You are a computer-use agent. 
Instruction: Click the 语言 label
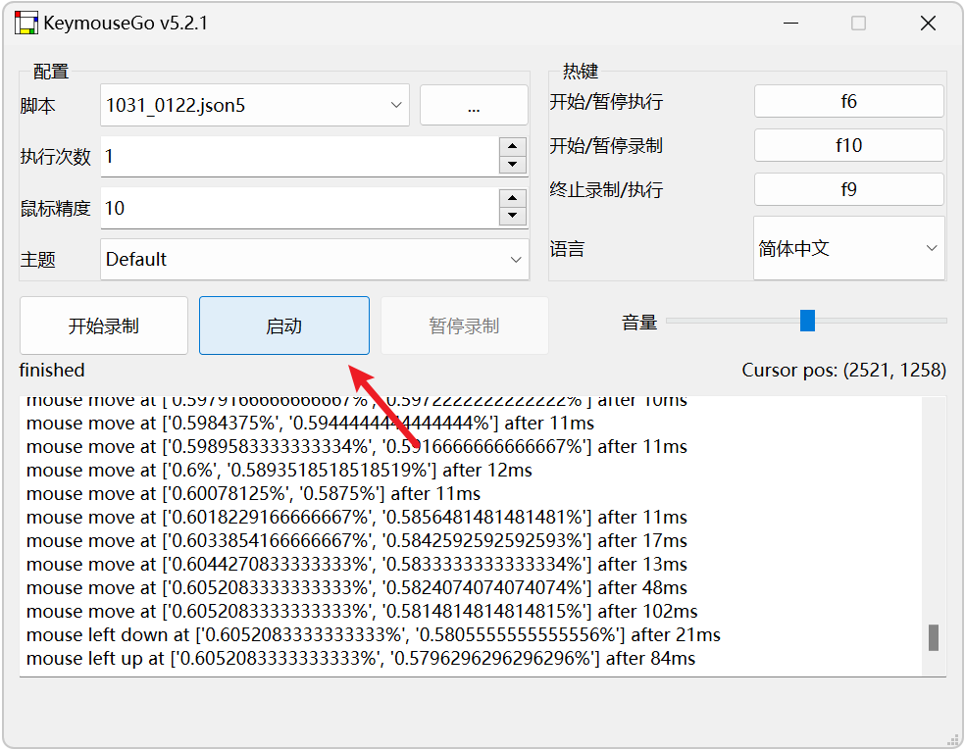pyautogui.click(x=567, y=248)
